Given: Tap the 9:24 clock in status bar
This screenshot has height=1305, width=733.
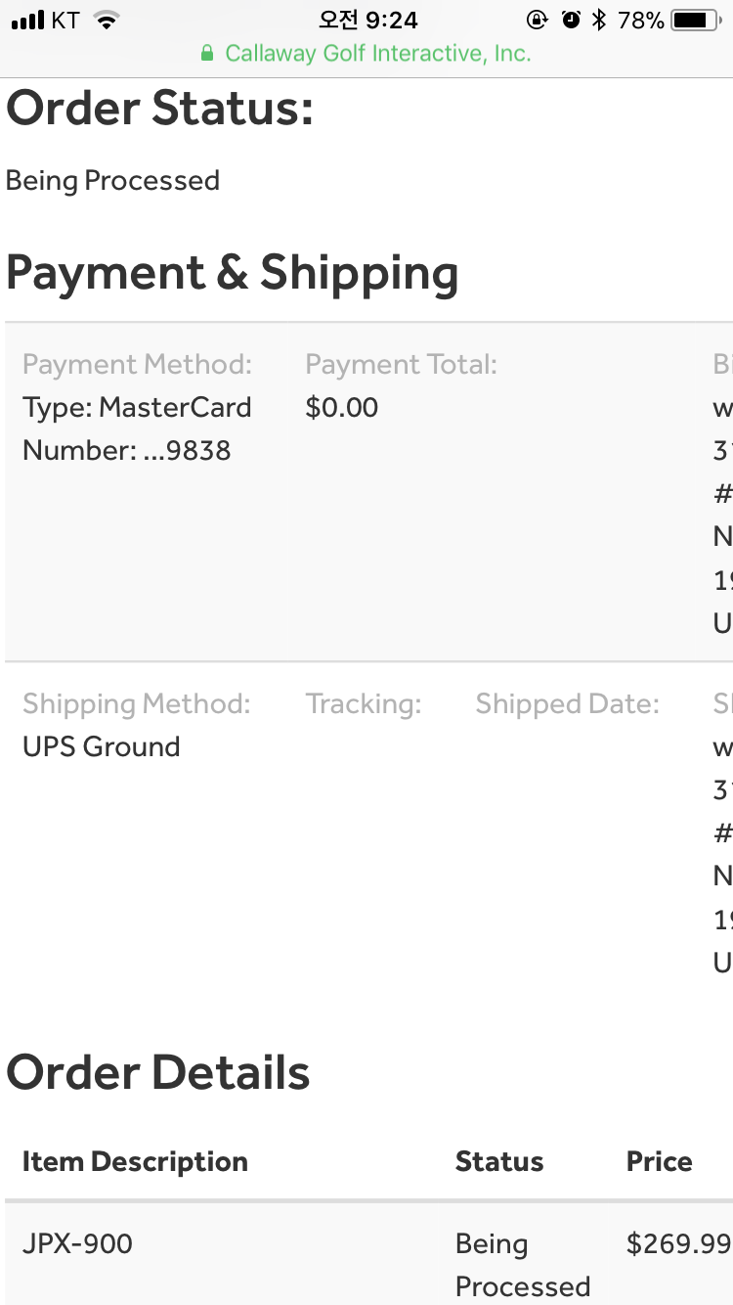Looking at the screenshot, I should [367, 21].
